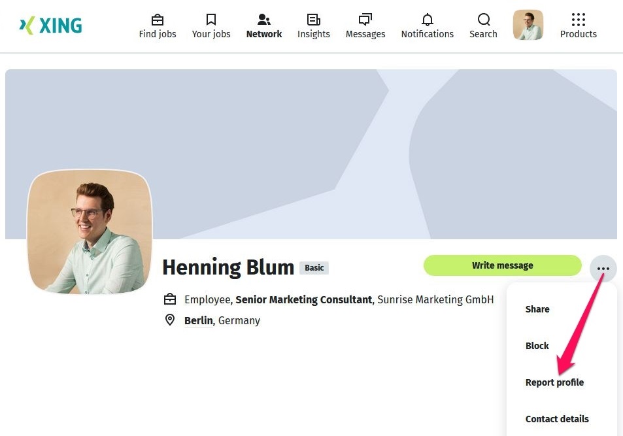Open Products grid menu
Viewport: 623px width, 436px height.
578,20
